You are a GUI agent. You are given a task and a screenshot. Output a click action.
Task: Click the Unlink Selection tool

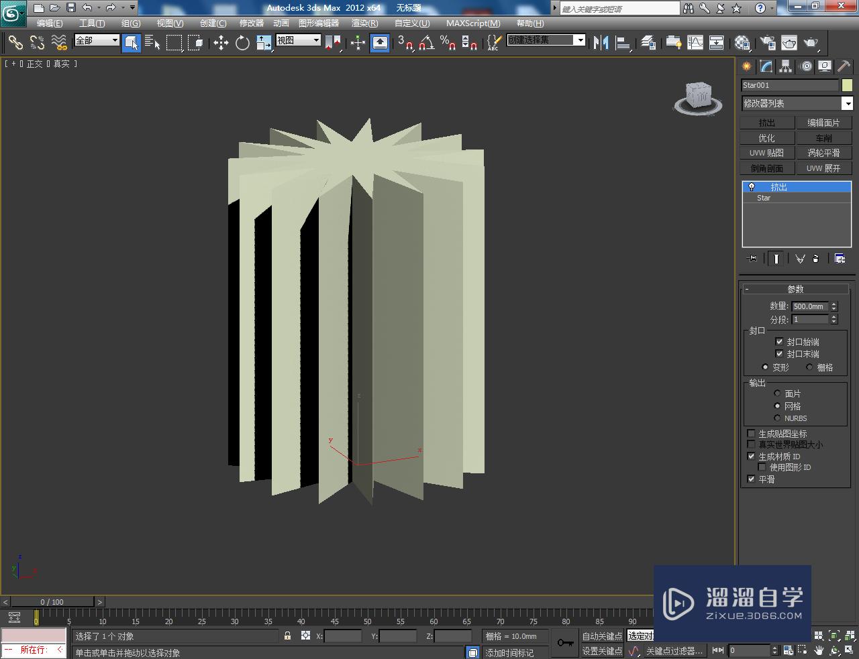point(37,43)
